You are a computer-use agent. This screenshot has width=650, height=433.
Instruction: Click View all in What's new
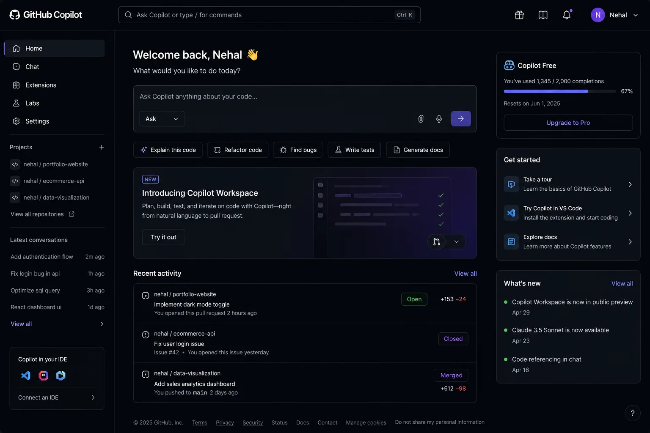click(x=622, y=283)
